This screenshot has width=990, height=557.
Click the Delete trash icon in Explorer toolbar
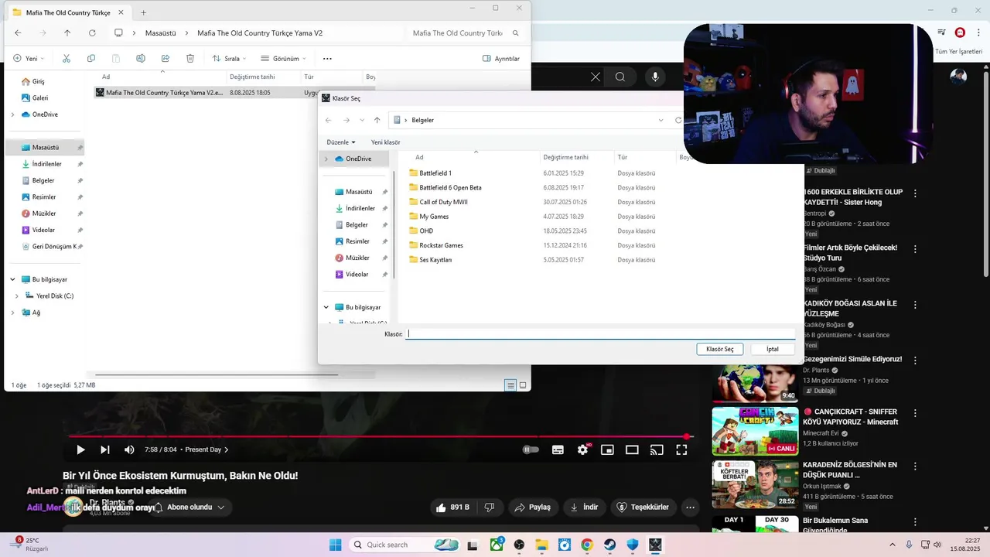[190, 59]
